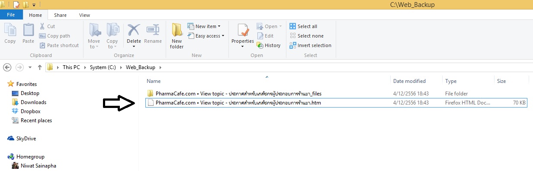
Task: Open Downloads in Favorites sidebar
Action: [33, 102]
